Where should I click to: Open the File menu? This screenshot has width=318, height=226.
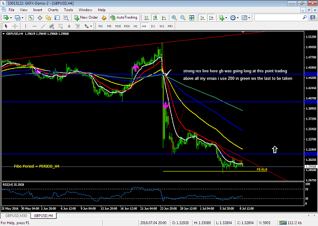coord(11,10)
